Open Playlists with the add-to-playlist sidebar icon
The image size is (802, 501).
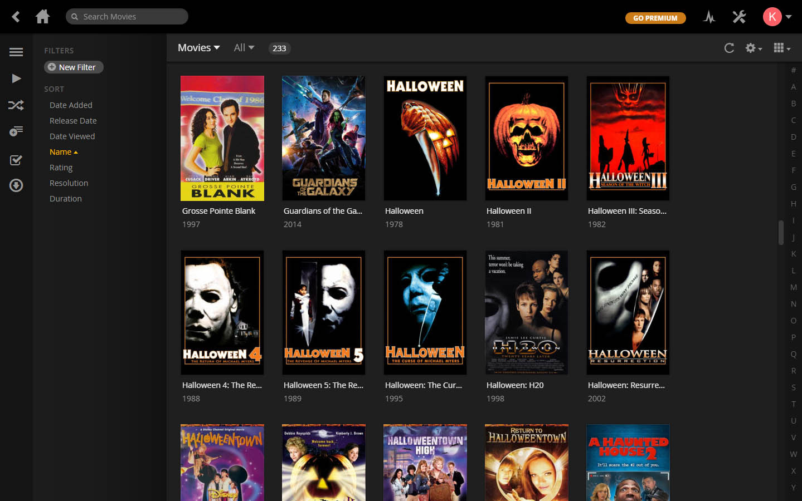16,131
